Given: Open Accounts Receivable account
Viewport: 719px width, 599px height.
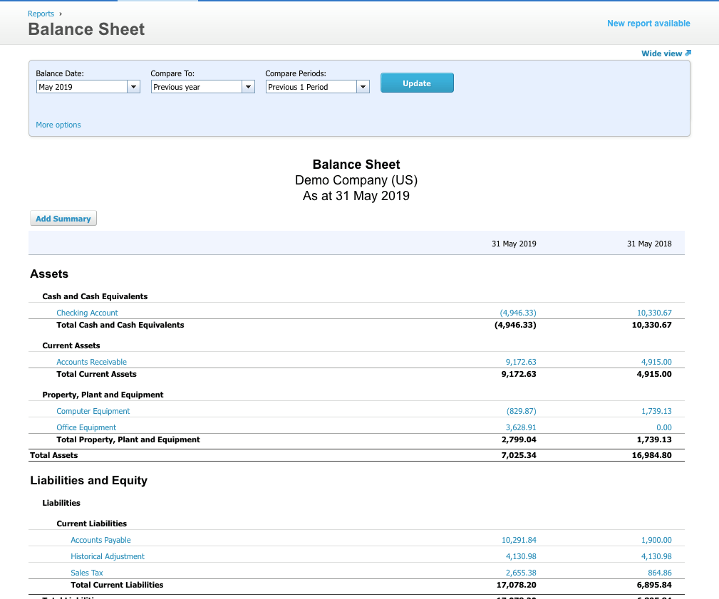Looking at the screenshot, I should tap(91, 362).
